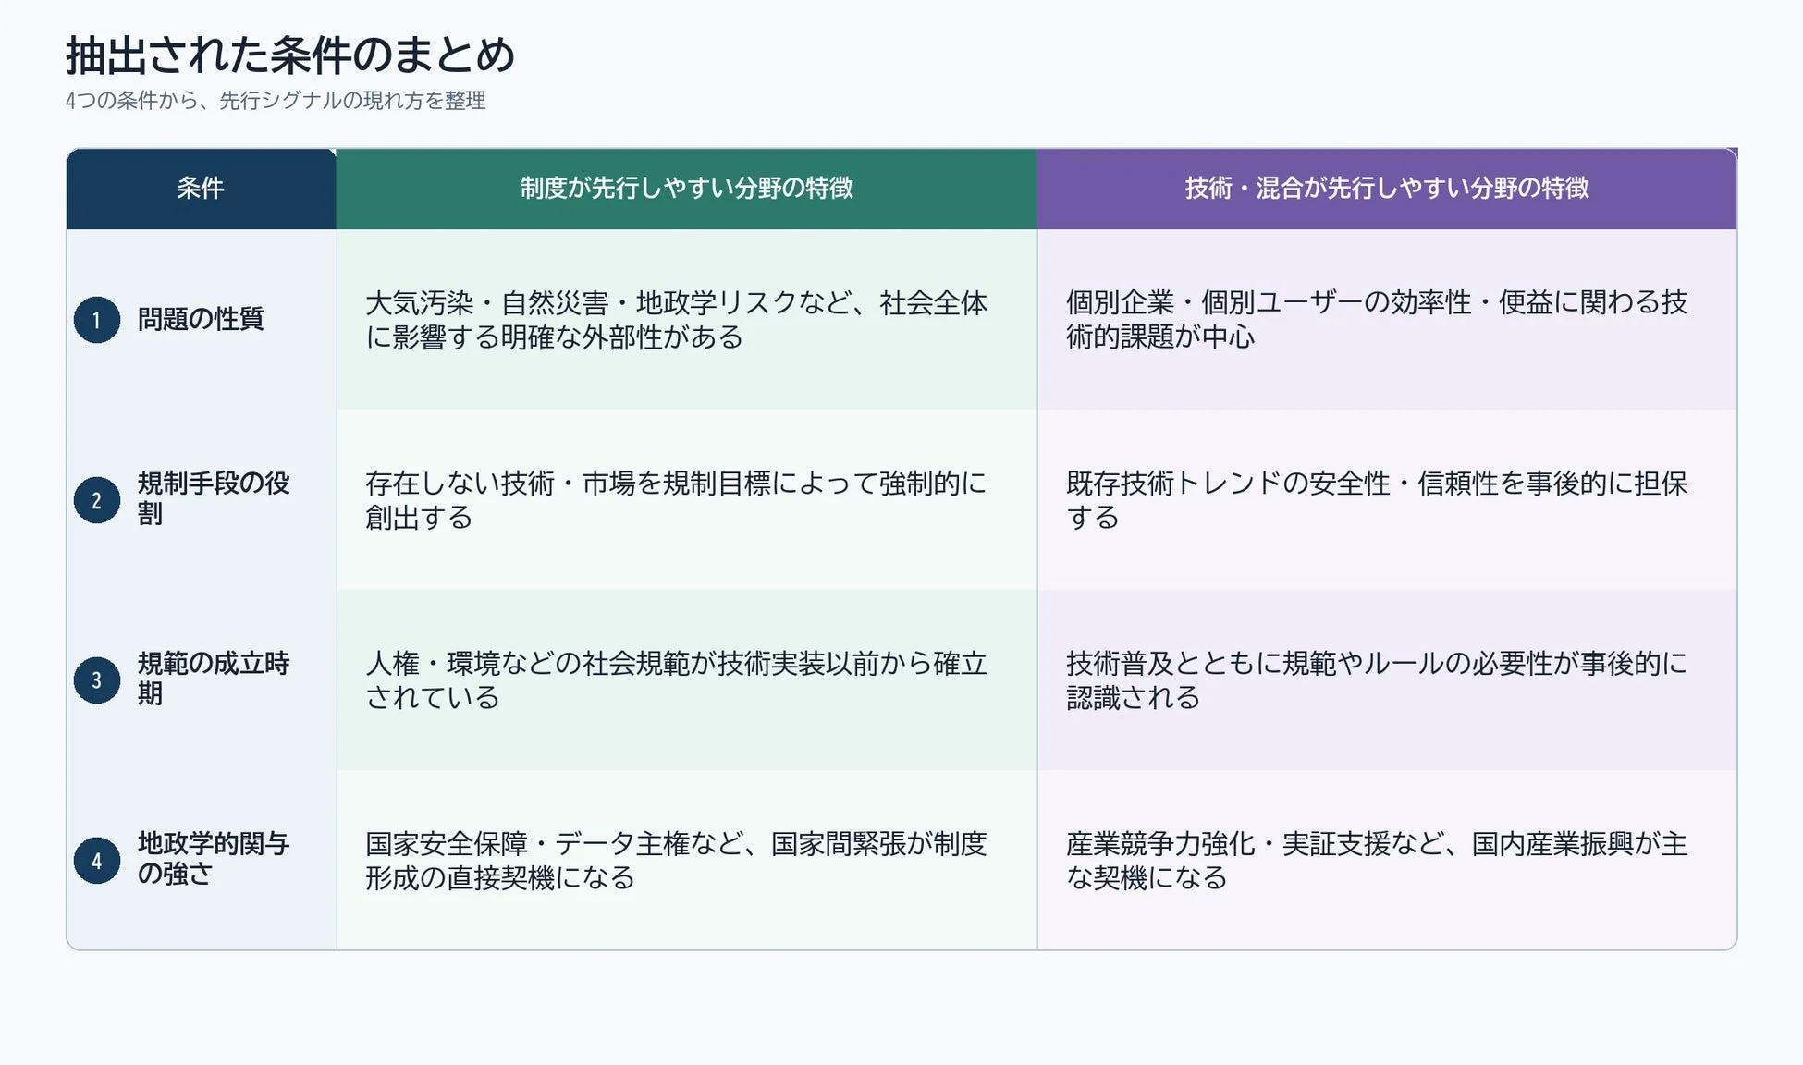This screenshot has width=1803, height=1065.
Task: Click the cell starting 産業競争力強化・実証支援
Action: coord(1387,861)
